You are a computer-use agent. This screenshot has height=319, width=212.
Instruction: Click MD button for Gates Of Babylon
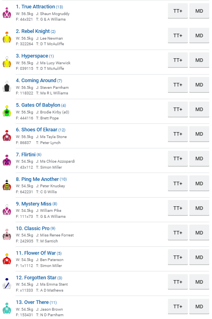[x=199, y=110]
